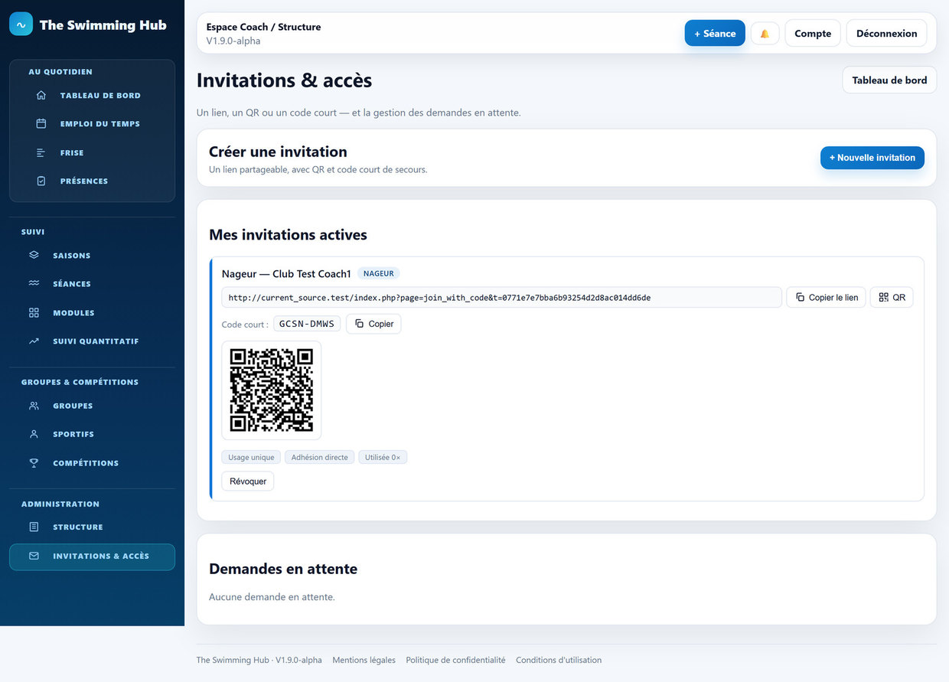Click the copy icon next to the short code
The image size is (949, 682).
click(359, 324)
